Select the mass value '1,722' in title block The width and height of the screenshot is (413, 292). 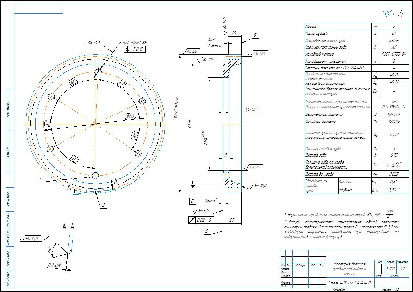(390, 269)
